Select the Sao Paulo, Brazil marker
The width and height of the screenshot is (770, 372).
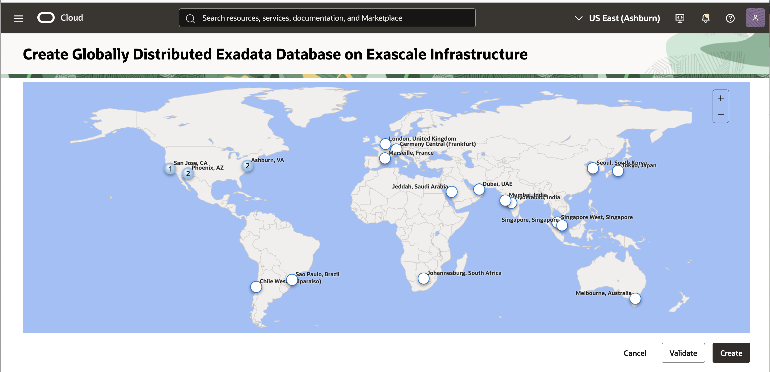[x=292, y=280]
